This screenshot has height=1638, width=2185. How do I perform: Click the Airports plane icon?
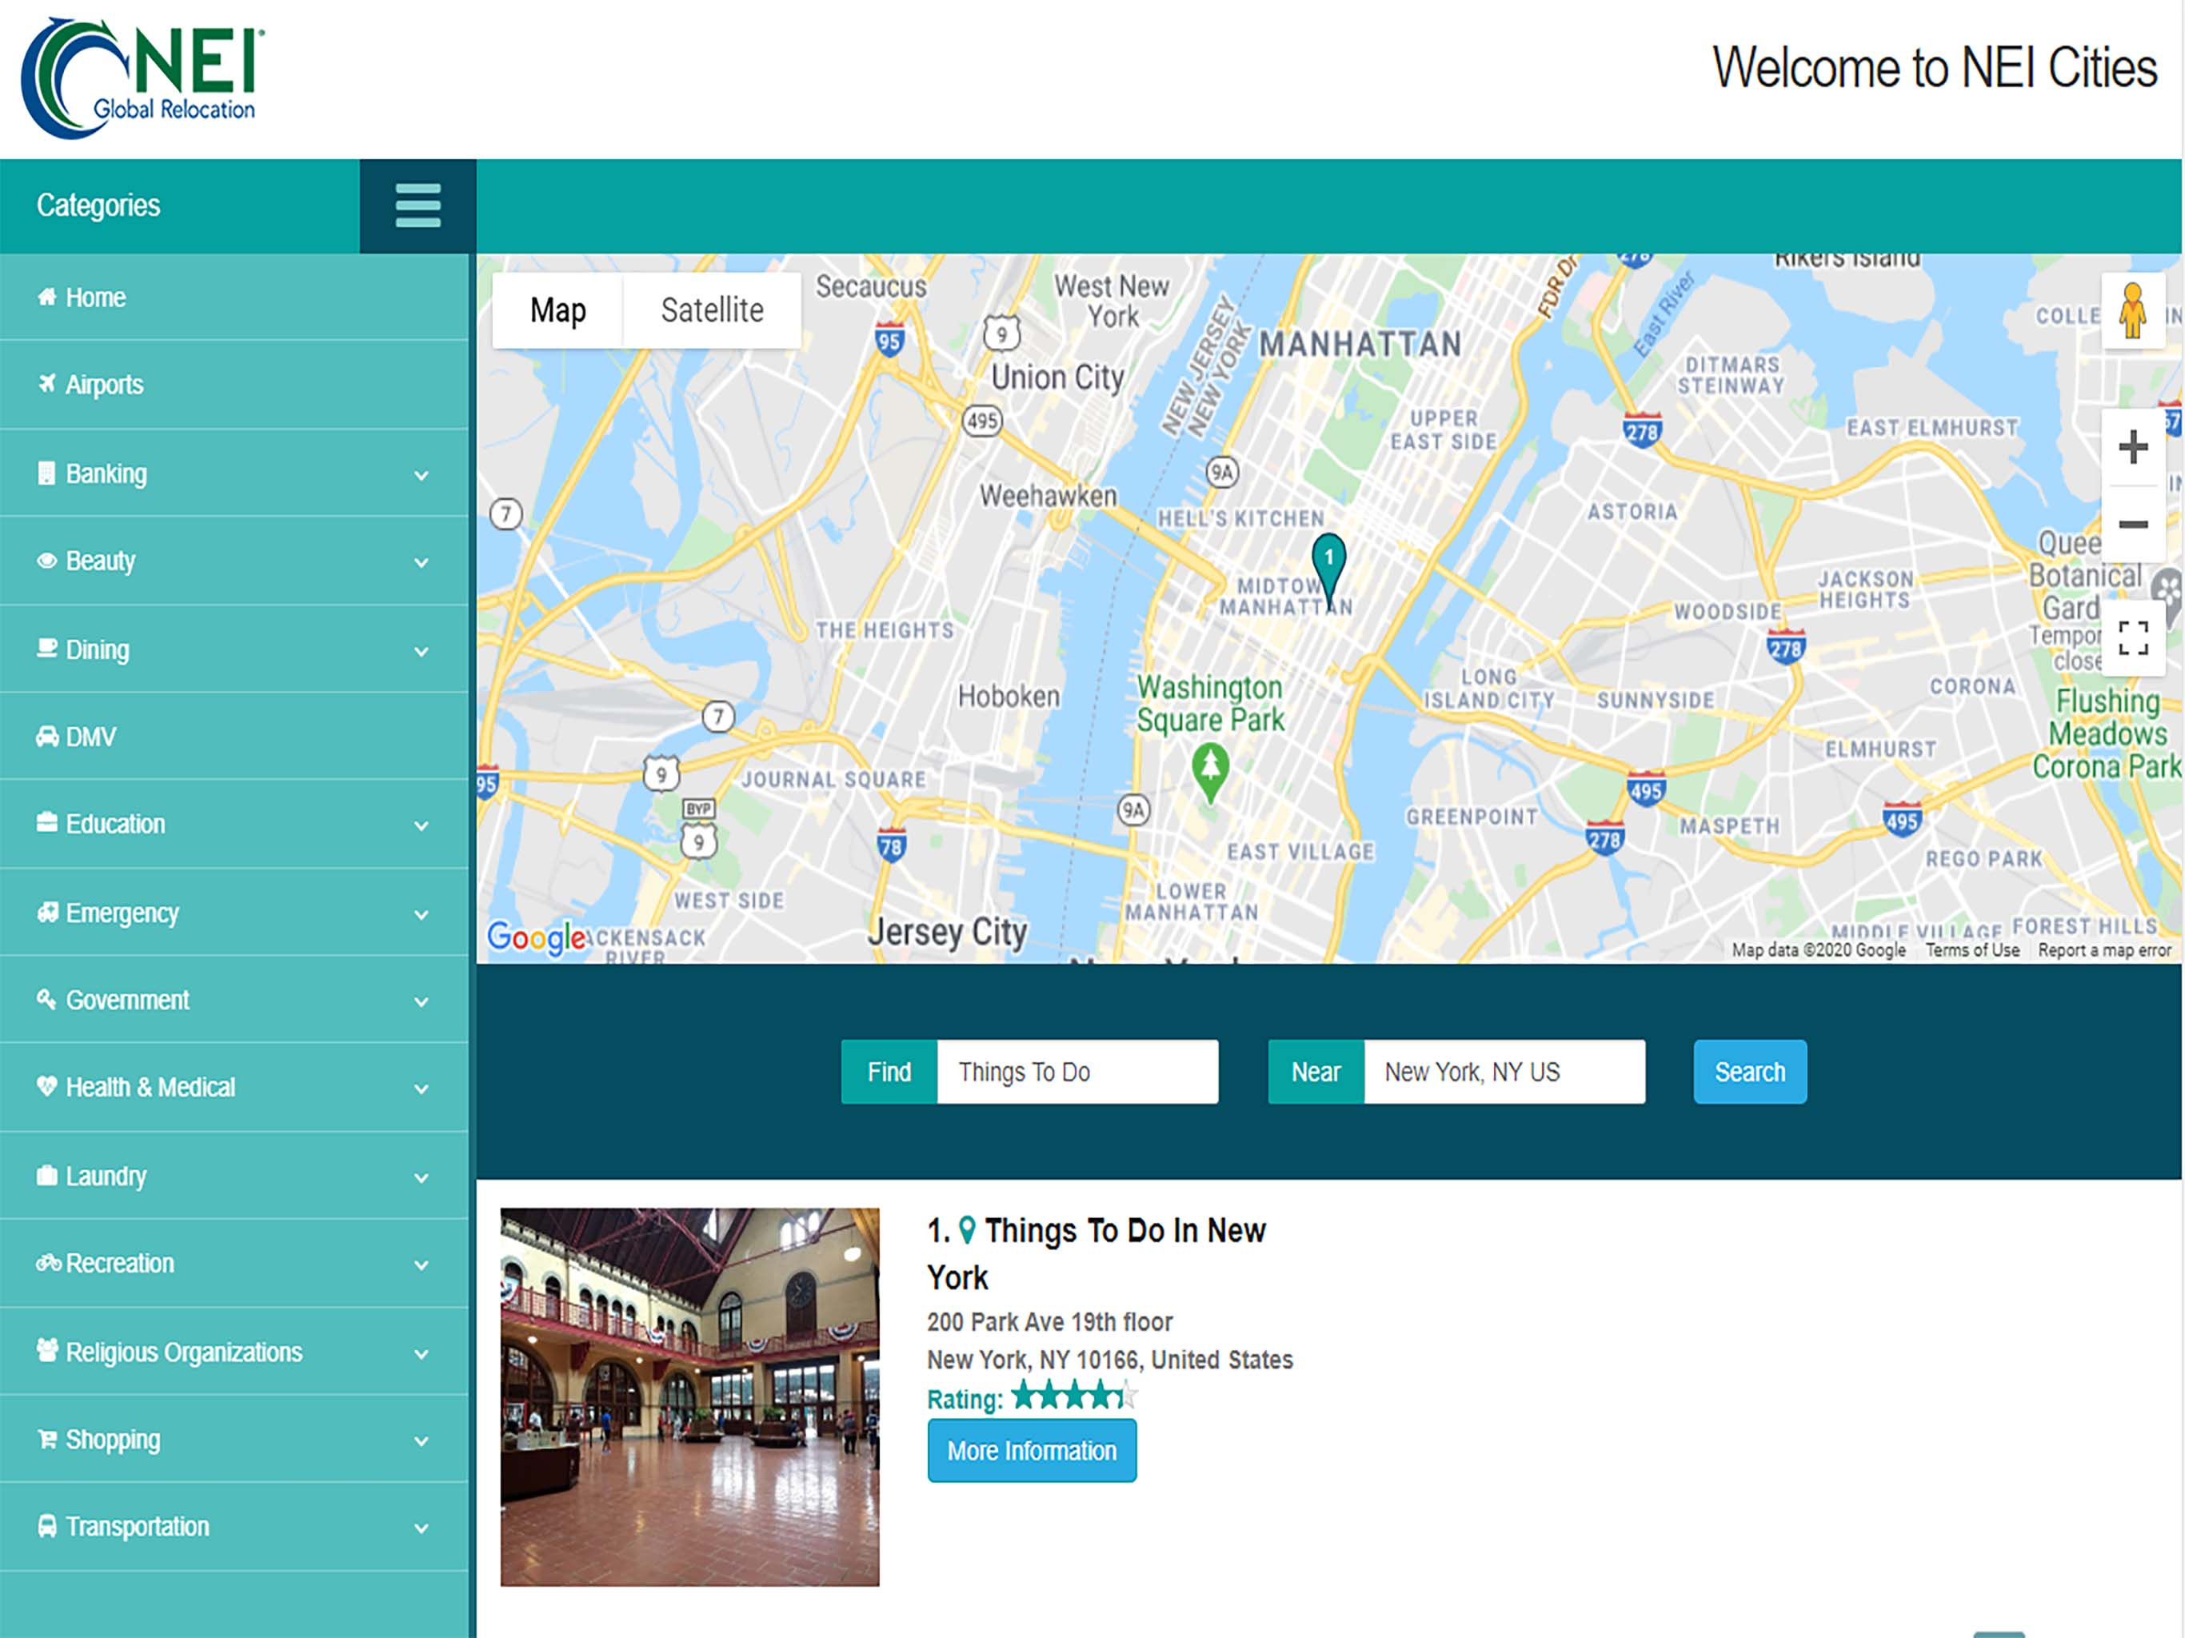46,383
